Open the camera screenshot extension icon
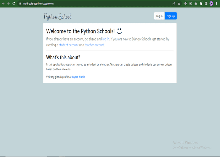The width and height of the screenshot is (220, 157). [196, 4]
